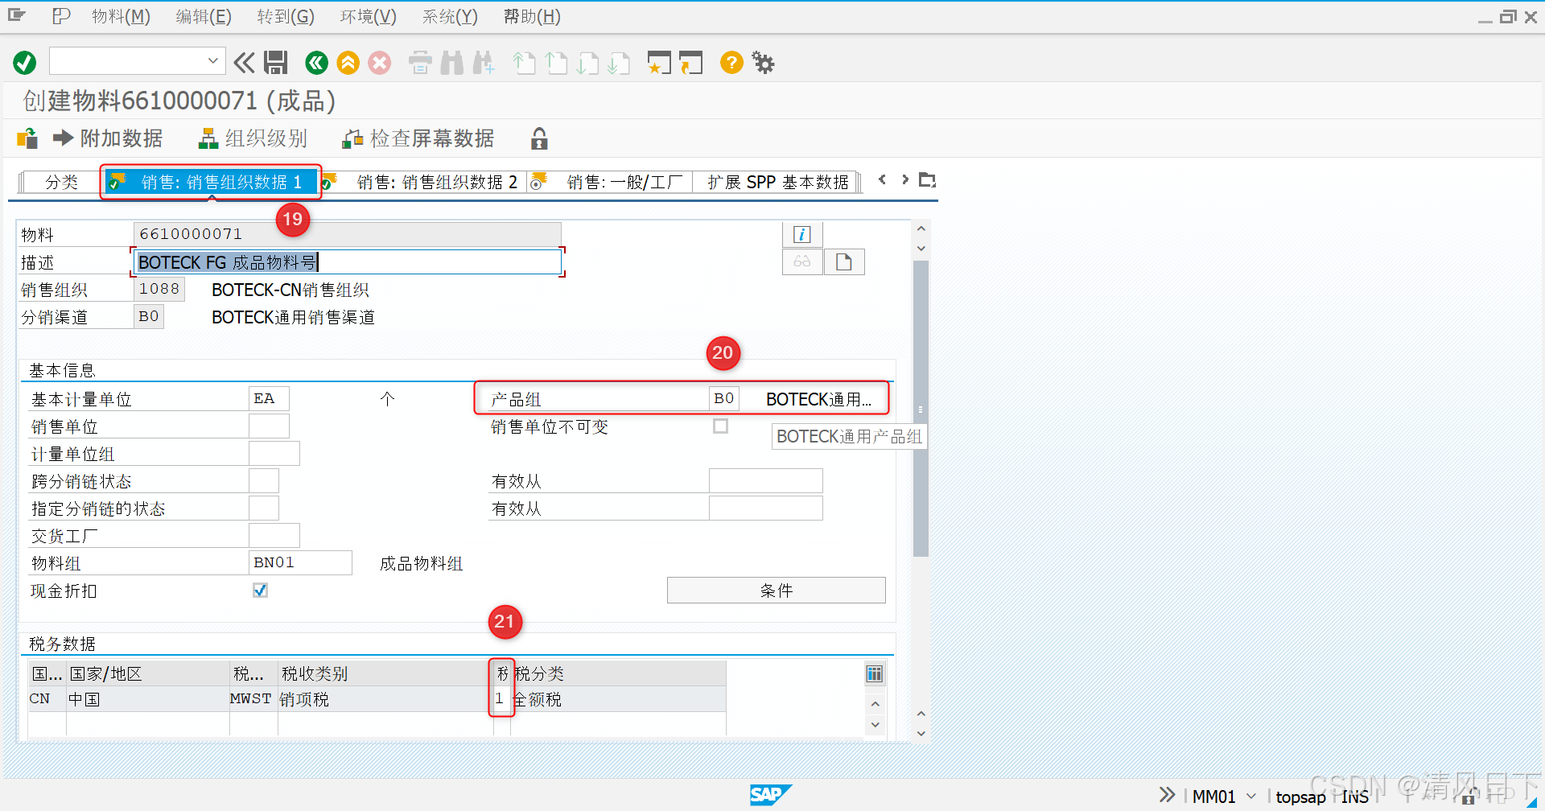
Task: Expand the status bar double-chevron
Action: pyautogui.click(x=1167, y=796)
